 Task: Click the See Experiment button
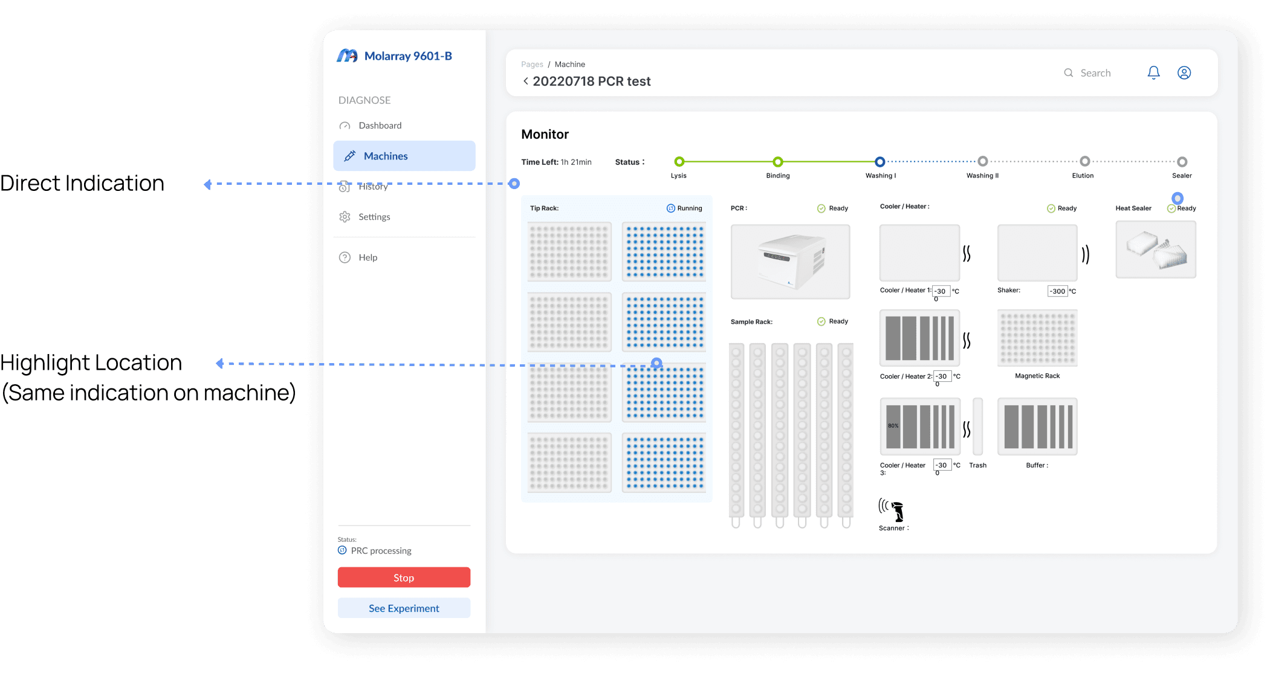pyautogui.click(x=404, y=608)
